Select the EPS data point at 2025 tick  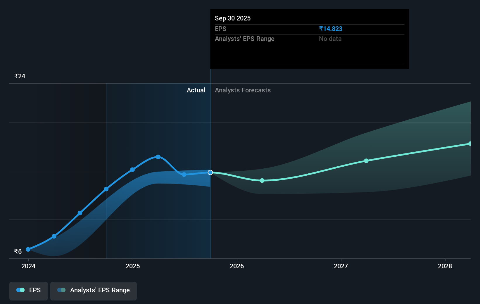coord(132,170)
